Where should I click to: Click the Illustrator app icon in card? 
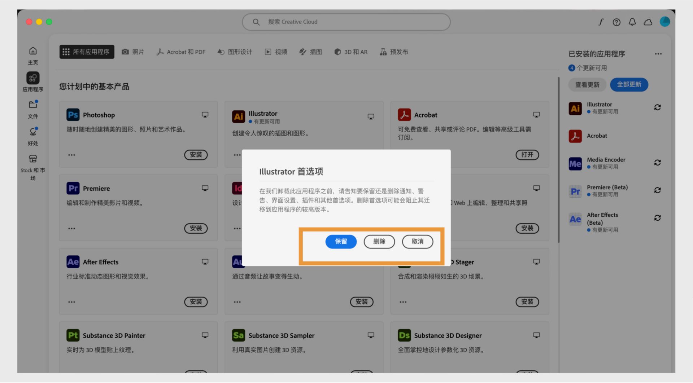coord(239,116)
